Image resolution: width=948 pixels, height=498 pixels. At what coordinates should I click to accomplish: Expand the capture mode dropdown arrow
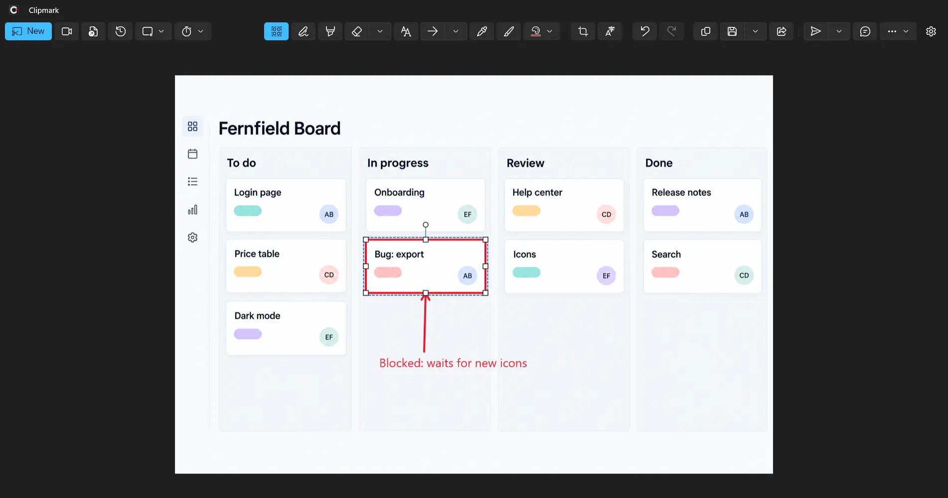pyautogui.click(x=161, y=31)
